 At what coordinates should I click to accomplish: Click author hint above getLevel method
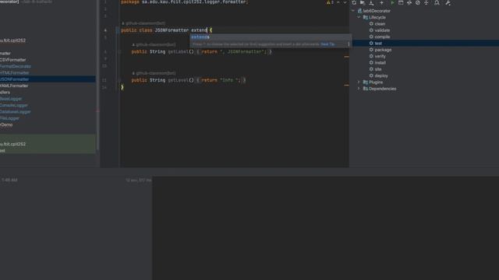(x=154, y=73)
